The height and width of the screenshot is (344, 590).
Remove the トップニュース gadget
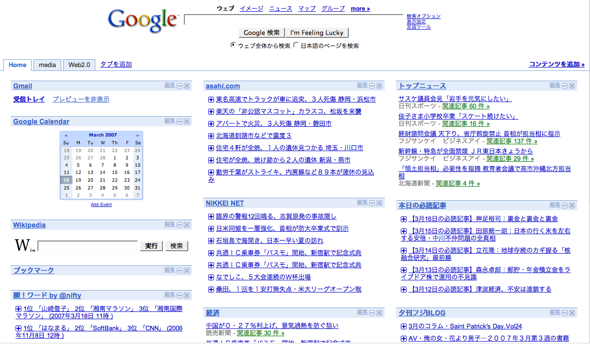[x=572, y=86]
